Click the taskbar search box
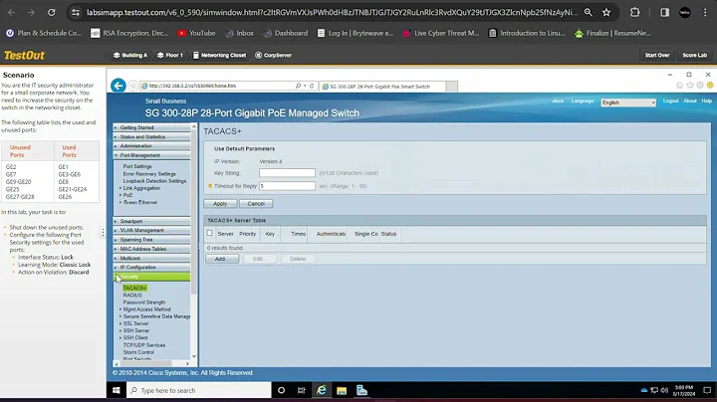The height and width of the screenshot is (402, 717). point(199,391)
